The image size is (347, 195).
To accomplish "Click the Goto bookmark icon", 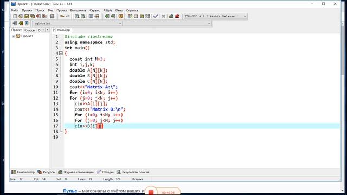I will point(27,23).
